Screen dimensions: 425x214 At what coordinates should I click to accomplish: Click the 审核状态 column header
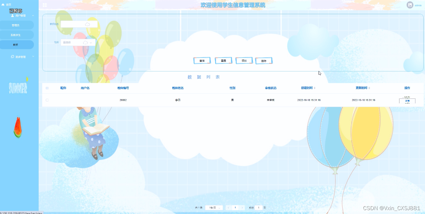coord(271,88)
